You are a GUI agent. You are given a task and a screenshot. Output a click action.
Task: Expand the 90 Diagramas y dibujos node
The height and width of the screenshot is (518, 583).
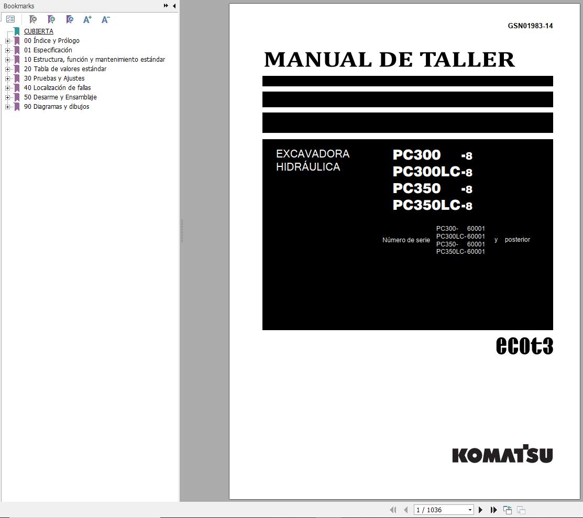click(7, 107)
